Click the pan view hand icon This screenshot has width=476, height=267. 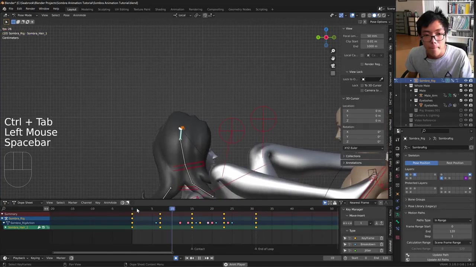click(333, 58)
